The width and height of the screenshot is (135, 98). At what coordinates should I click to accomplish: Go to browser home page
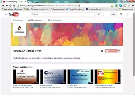14,6
